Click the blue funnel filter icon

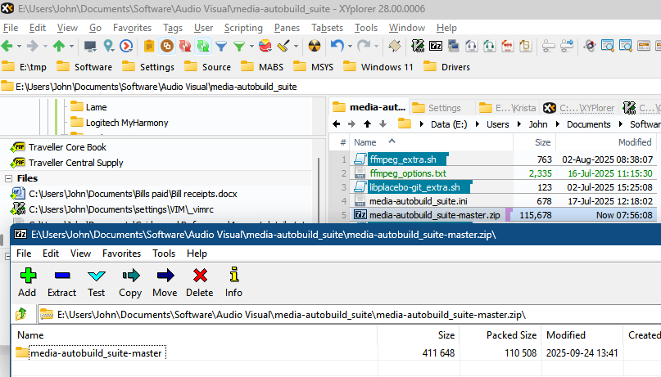(x=221, y=46)
